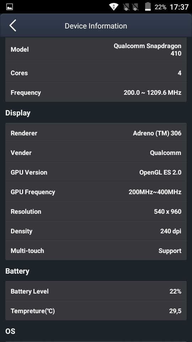Select the GPU Frequency row

point(96,192)
